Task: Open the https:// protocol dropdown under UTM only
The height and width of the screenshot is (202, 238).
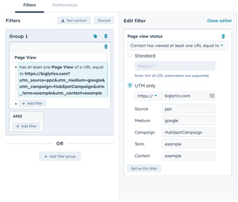Action: [148, 96]
